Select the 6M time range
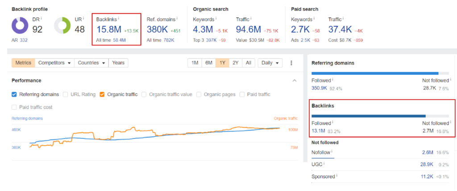Screen dimensions: 457x191 click(x=208, y=63)
